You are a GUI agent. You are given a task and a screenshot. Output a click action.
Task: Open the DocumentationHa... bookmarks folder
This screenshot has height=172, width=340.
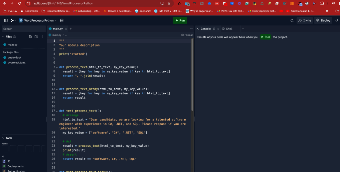point(56,11)
